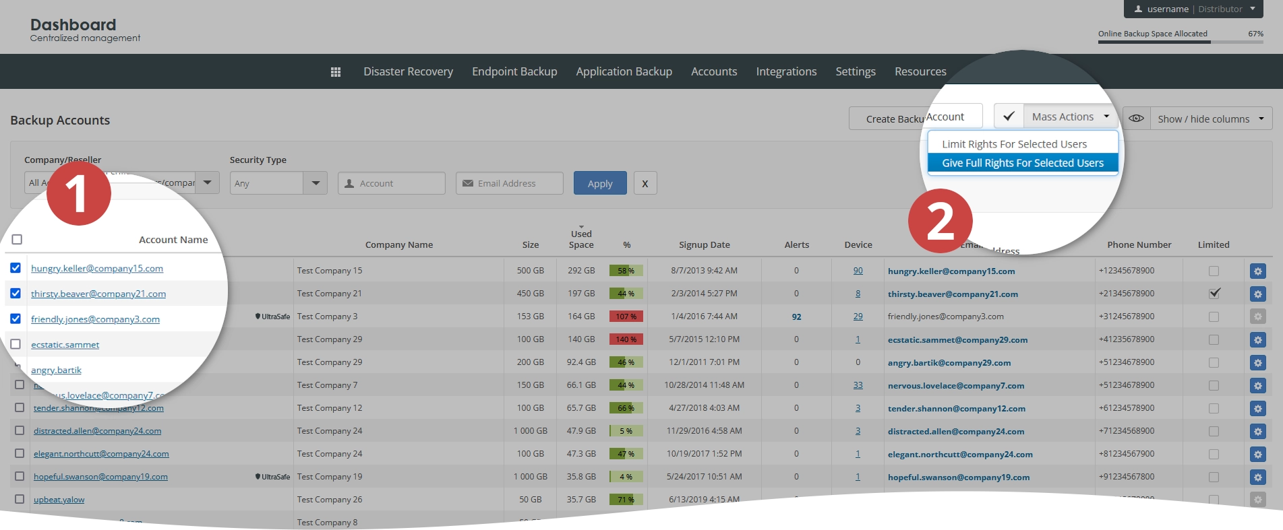The width and height of the screenshot is (1283, 530).
Task: Click gear icon for angry.bartik row
Action: coord(1257,363)
